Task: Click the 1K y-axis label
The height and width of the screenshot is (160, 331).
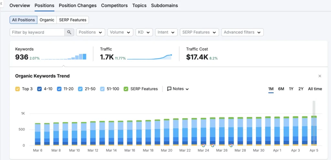Action: click(x=23, y=114)
